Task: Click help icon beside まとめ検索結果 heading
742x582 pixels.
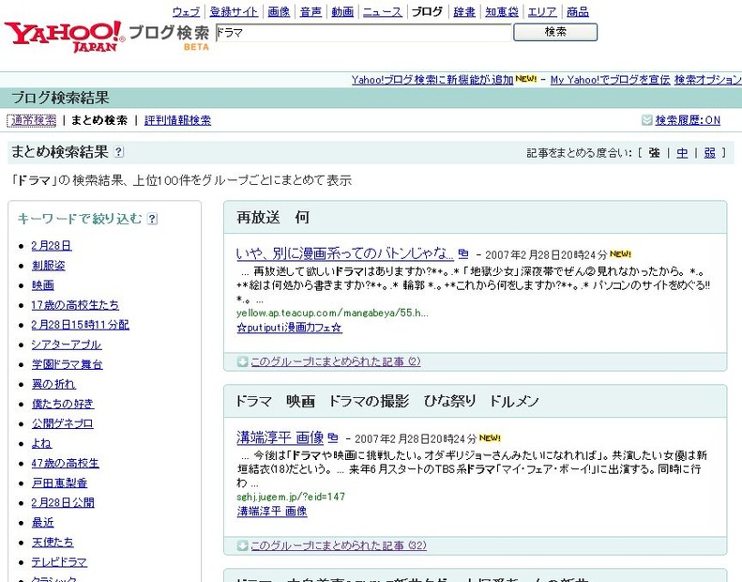Action: coord(119,153)
